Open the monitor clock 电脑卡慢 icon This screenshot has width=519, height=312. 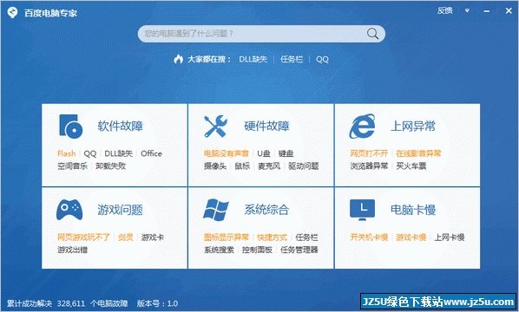[x=363, y=210]
